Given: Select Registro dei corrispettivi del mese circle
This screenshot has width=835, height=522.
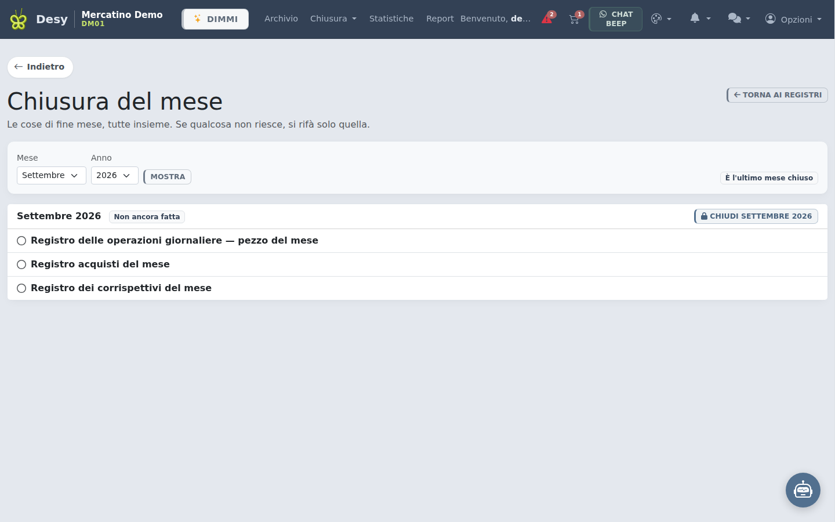Looking at the screenshot, I should click(21, 288).
